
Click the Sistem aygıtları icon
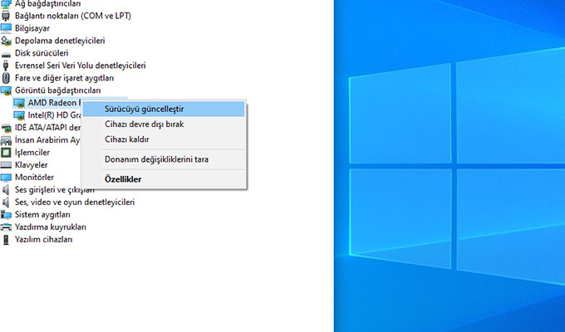click(x=6, y=215)
